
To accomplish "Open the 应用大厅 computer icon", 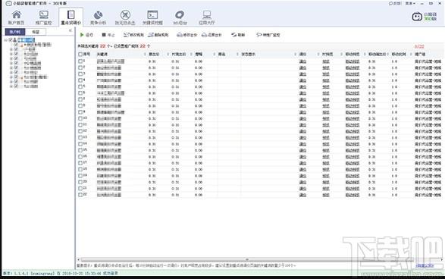I will (207, 14).
